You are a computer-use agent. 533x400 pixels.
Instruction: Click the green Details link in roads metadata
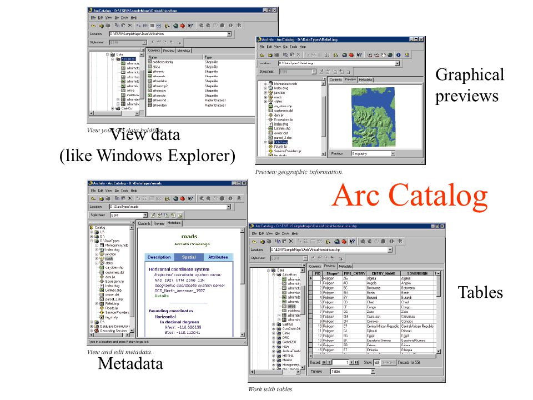162,296
